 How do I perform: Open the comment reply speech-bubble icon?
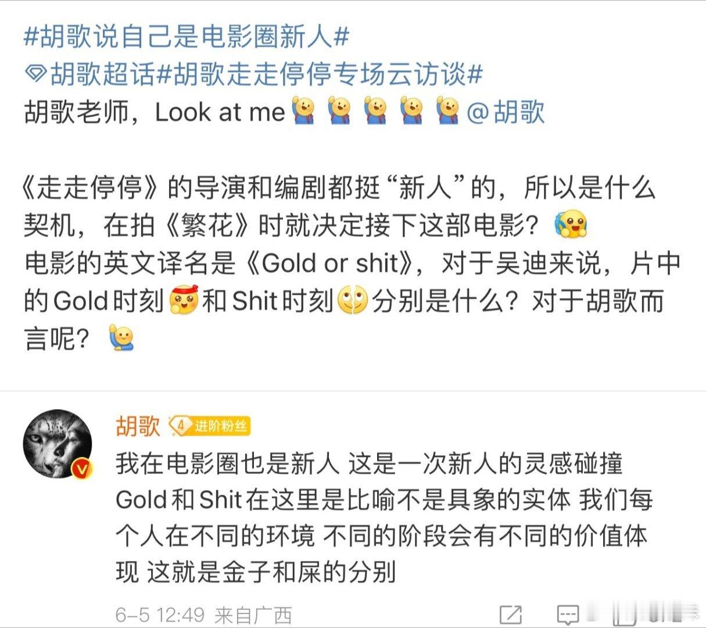567,614
